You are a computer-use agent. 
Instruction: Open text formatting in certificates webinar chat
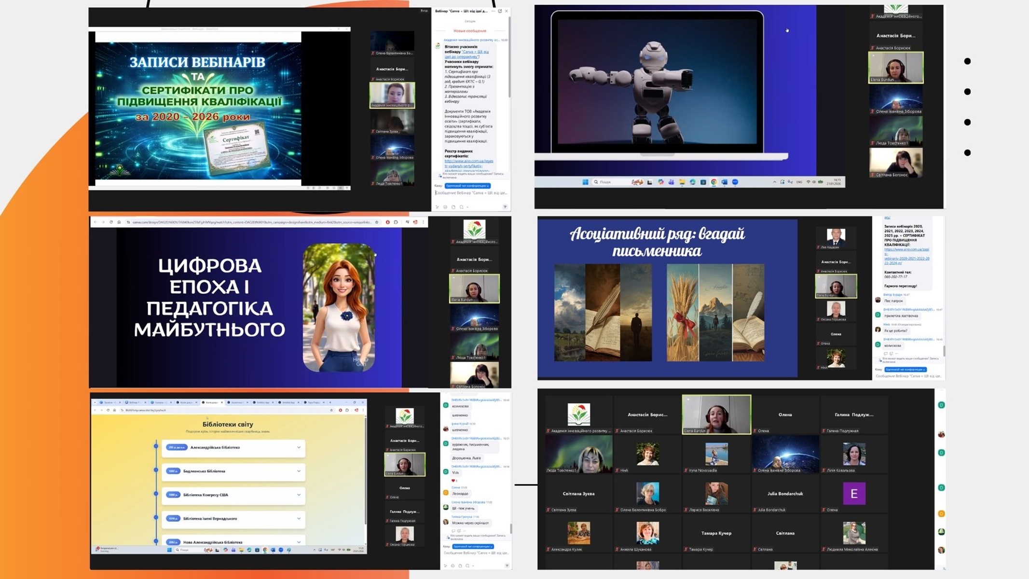point(437,207)
